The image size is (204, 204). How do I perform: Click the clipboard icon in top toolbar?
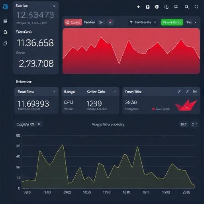(148, 7)
